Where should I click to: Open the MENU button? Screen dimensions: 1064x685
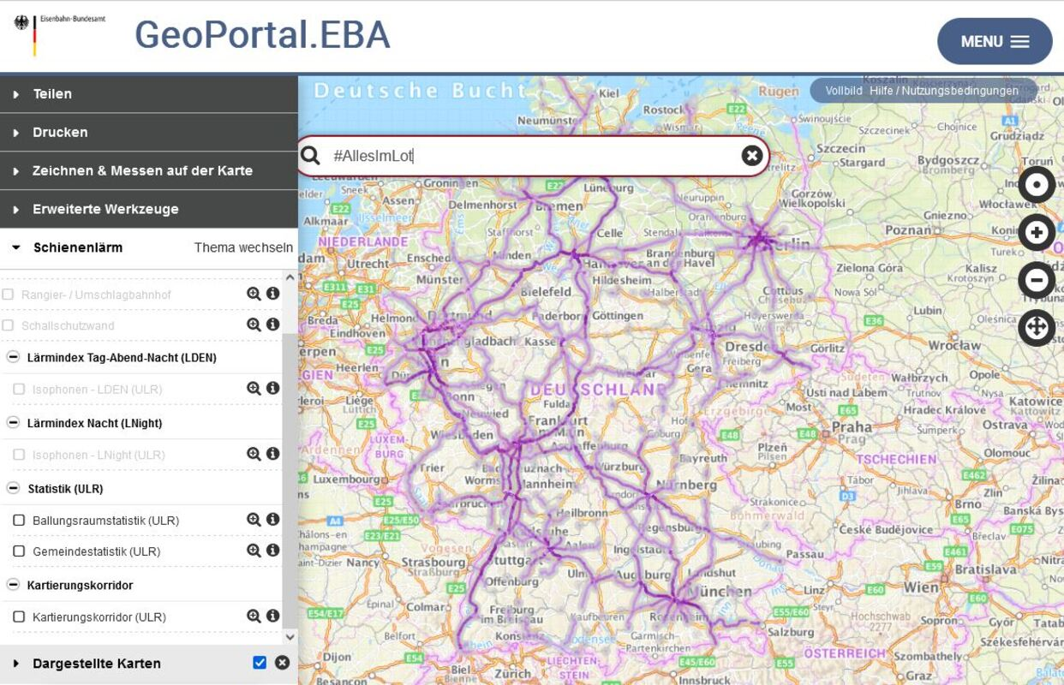pyautogui.click(x=995, y=41)
